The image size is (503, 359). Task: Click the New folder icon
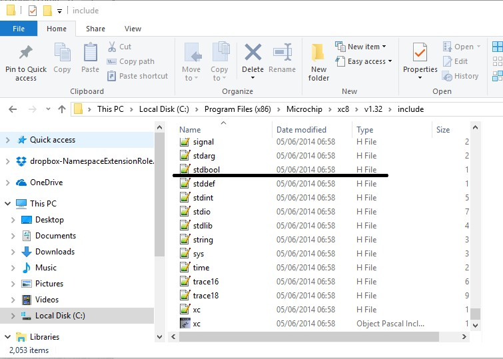318,53
